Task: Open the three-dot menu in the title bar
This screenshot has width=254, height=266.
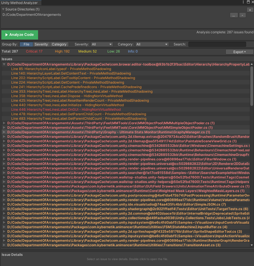Action: 243,2
